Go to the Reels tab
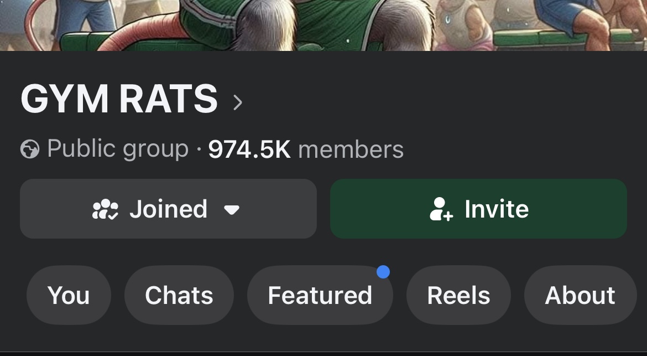This screenshot has width=647, height=356. pos(458,295)
